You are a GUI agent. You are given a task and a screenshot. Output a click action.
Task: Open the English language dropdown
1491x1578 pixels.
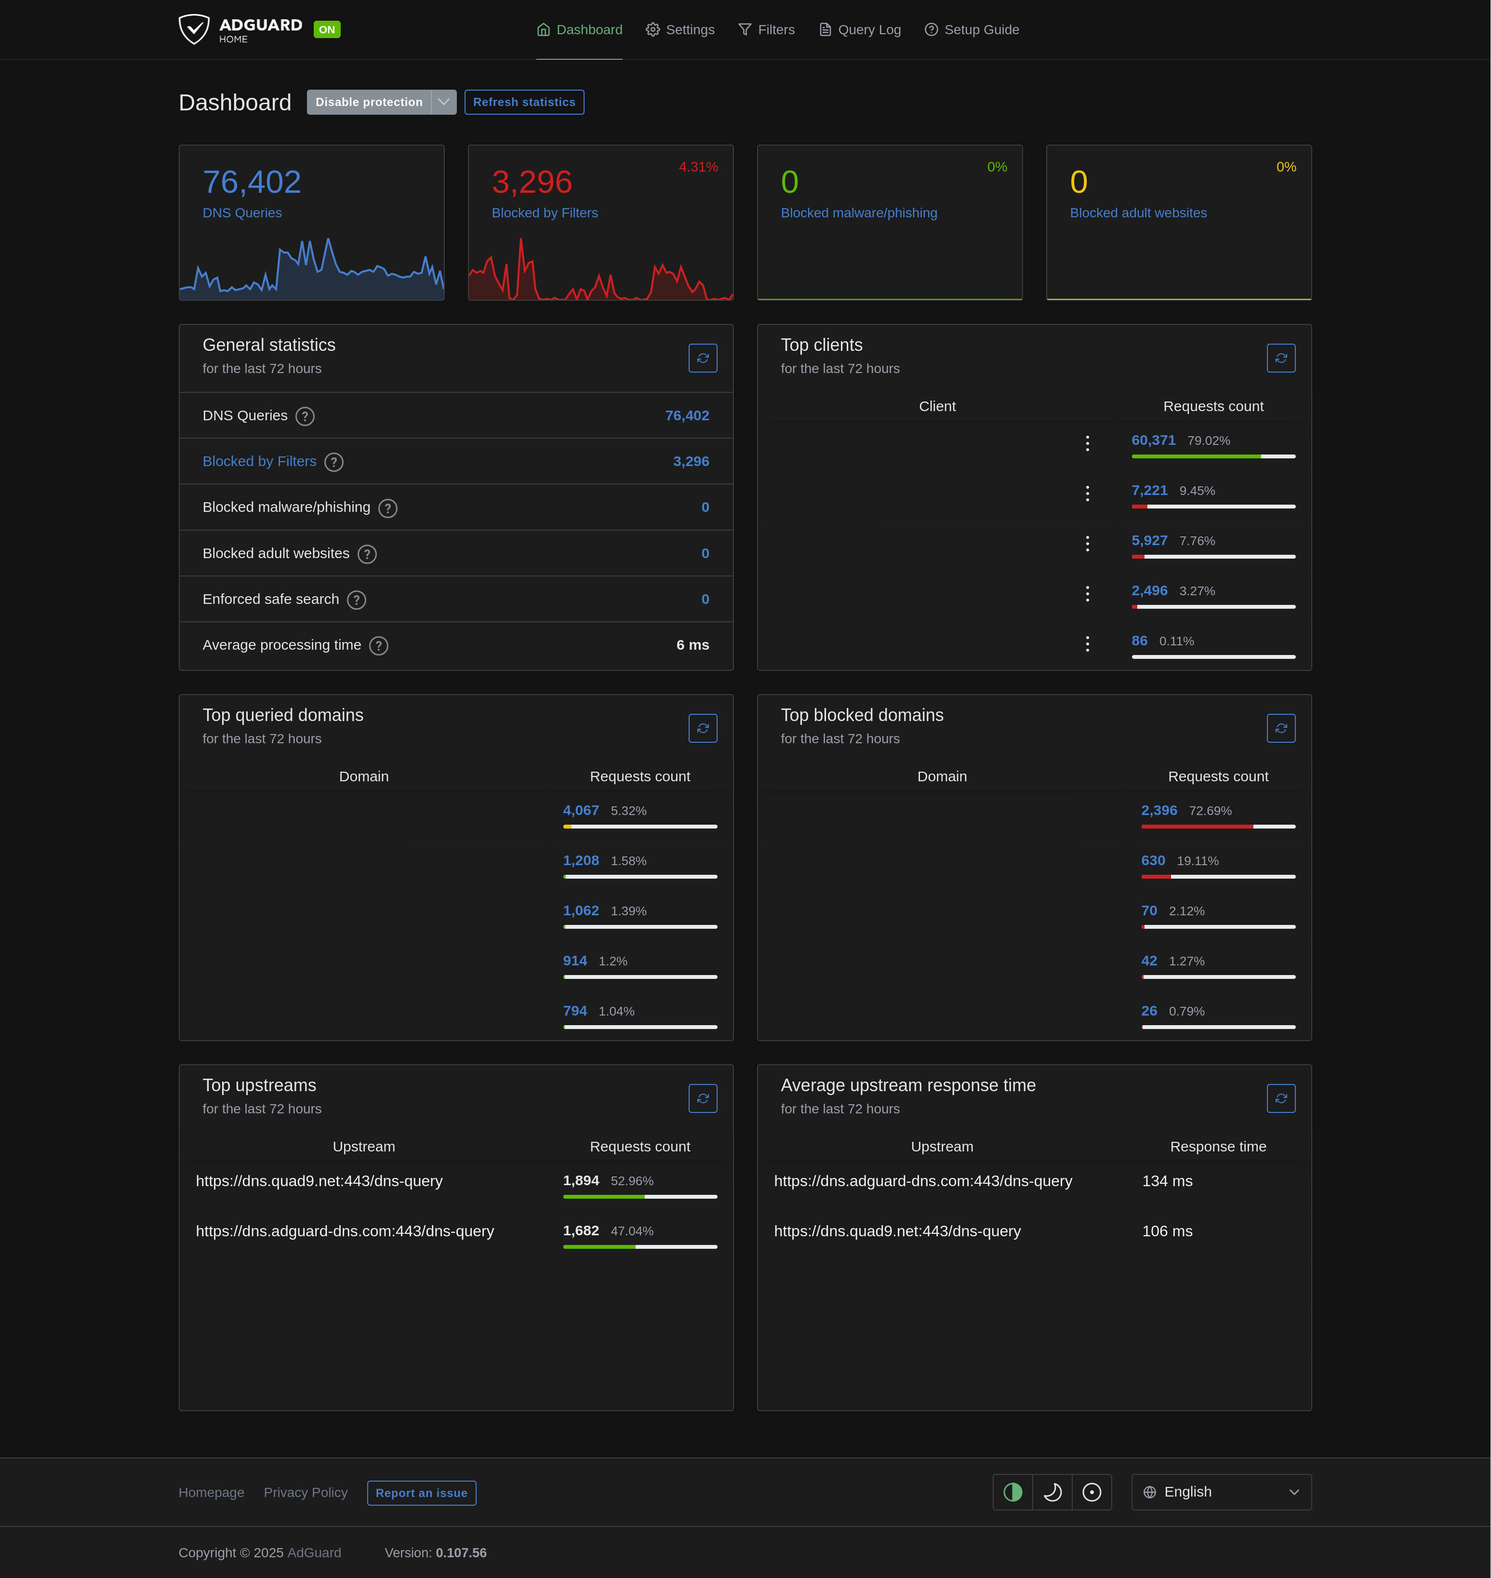click(1221, 1492)
